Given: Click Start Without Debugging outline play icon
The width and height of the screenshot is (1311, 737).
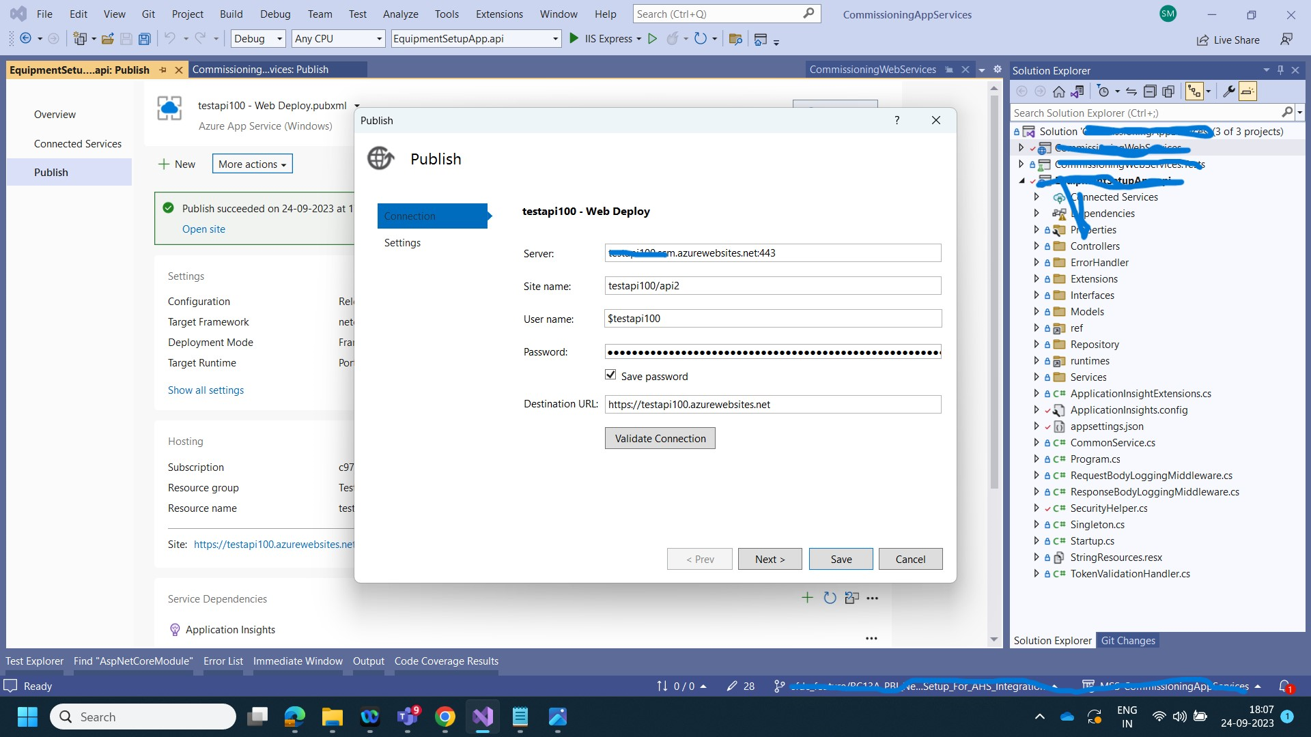Looking at the screenshot, I should (652, 39).
